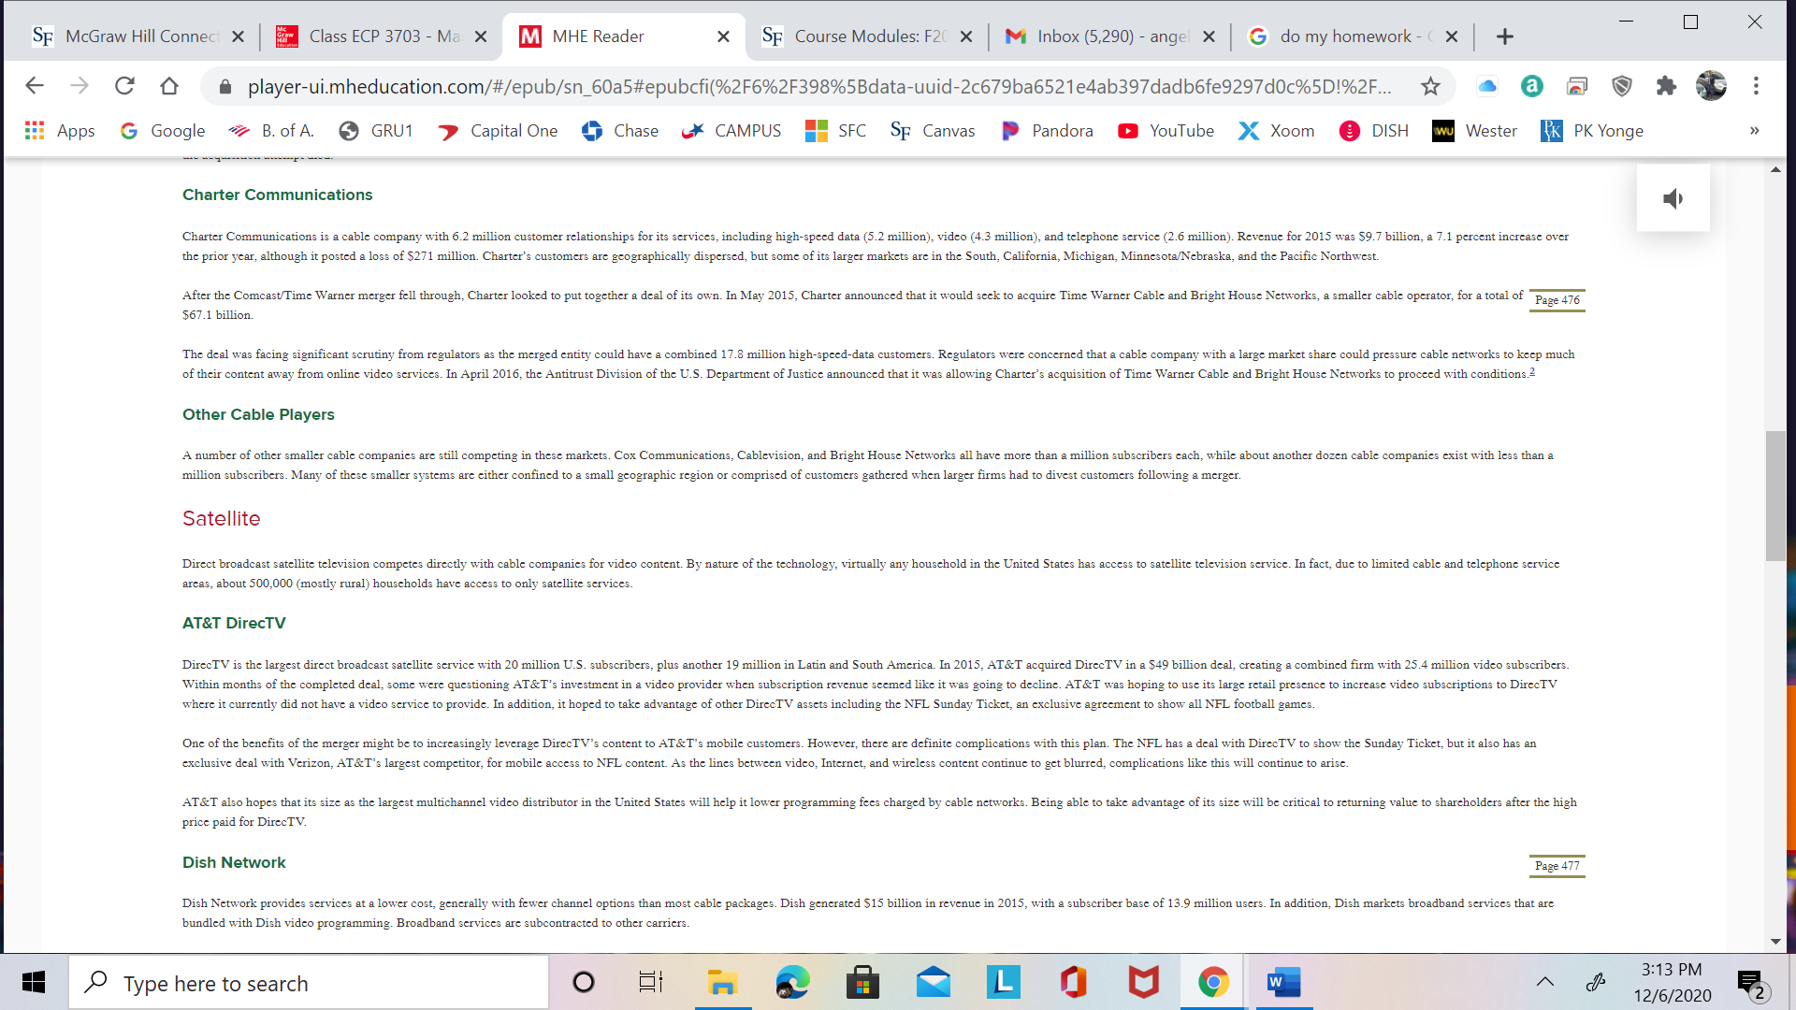Open the L app on the taskbar
The image size is (1796, 1010).
click(1003, 982)
